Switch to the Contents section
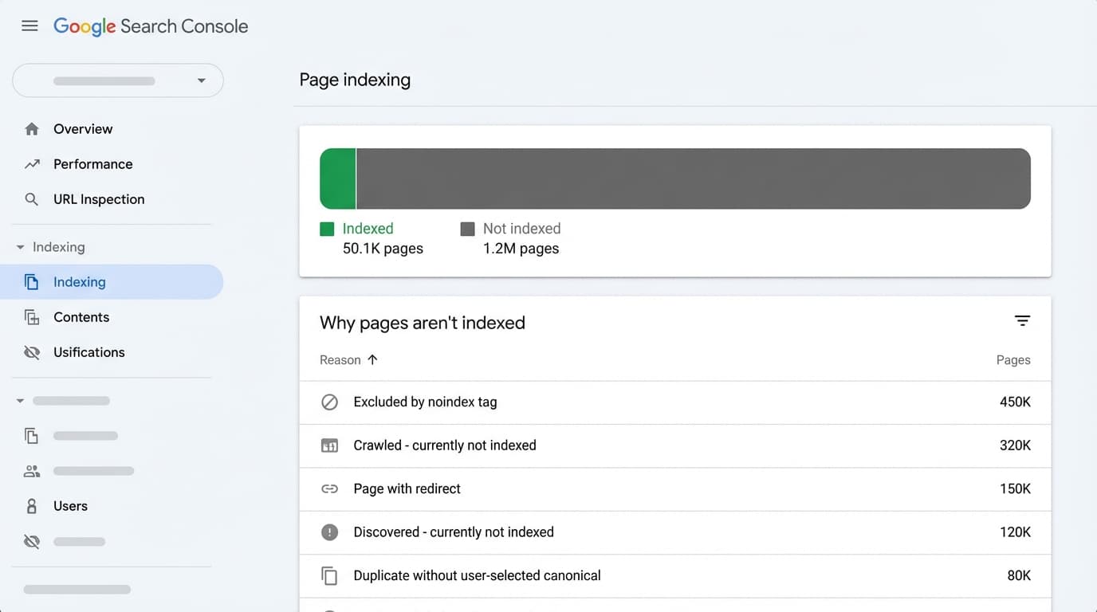This screenshot has height=612, width=1097. coord(81,316)
